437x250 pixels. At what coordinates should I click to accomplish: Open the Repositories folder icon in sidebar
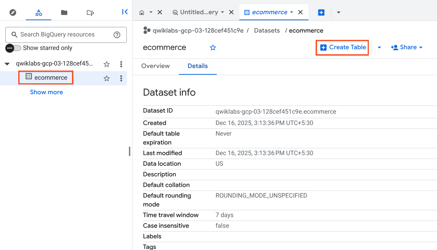click(64, 12)
